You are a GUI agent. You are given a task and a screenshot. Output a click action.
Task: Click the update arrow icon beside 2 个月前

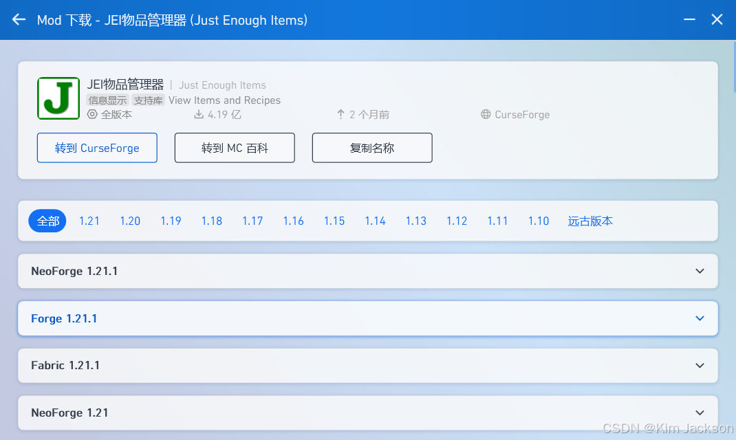pyautogui.click(x=340, y=114)
